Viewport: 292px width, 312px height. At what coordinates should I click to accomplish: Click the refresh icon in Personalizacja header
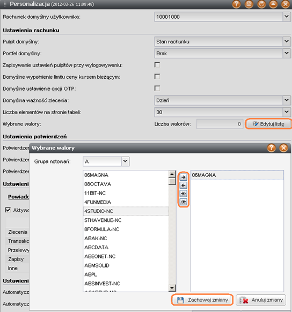tap(261, 4)
